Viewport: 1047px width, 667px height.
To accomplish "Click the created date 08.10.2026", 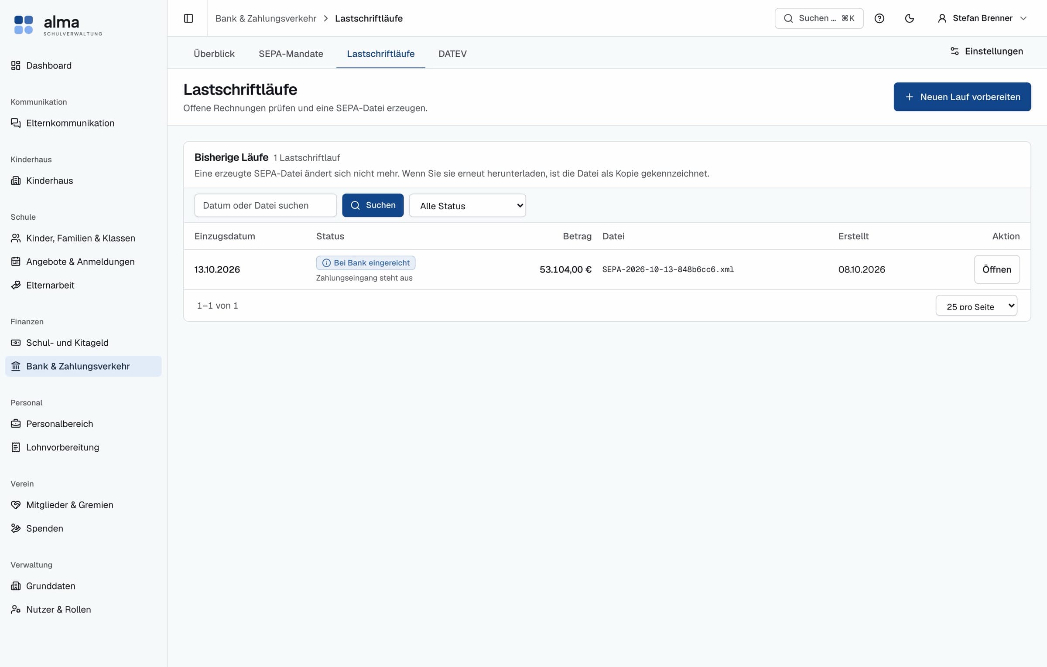I will pos(862,269).
